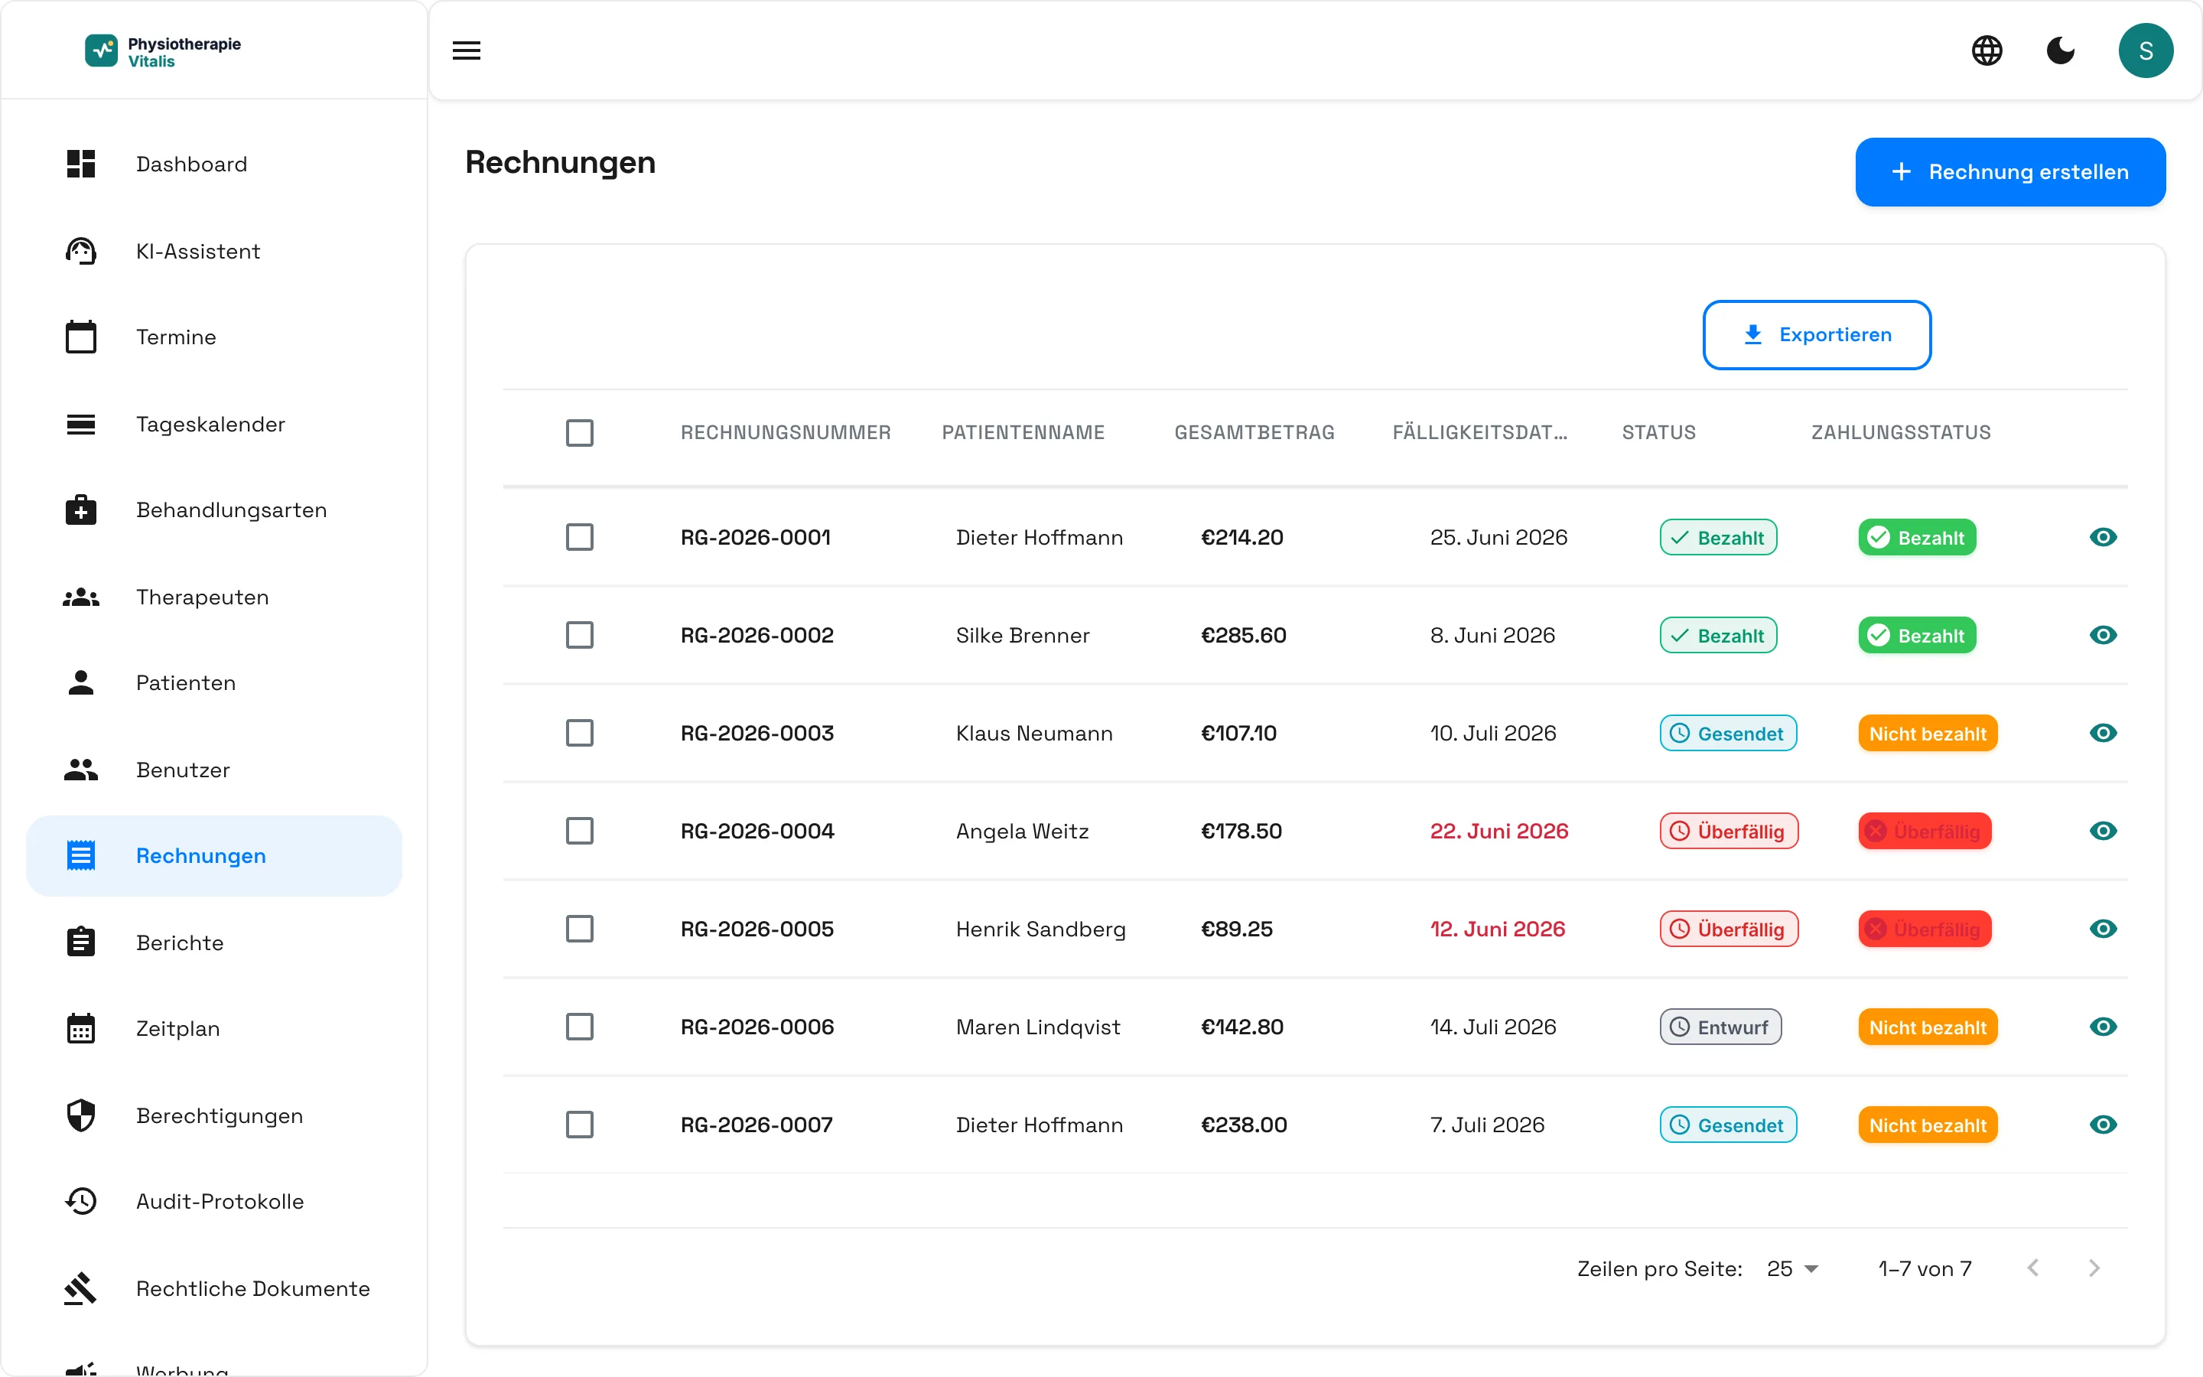Screen dimensions: 2203x1377
Task: Click amount €142.80
Action: (x=1241, y=1027)
